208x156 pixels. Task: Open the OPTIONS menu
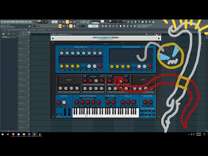(x=22, y=22)
